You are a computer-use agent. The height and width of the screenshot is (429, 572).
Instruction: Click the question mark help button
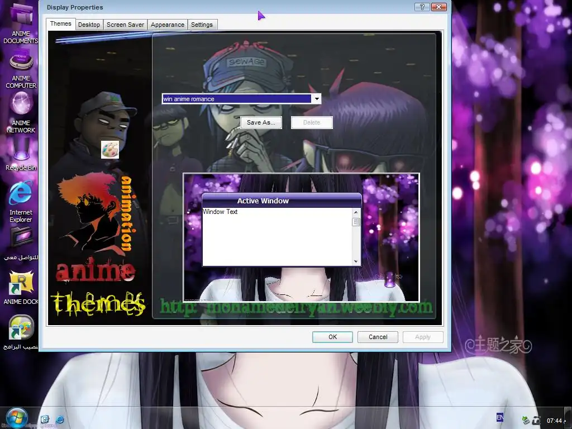[422, 7]
